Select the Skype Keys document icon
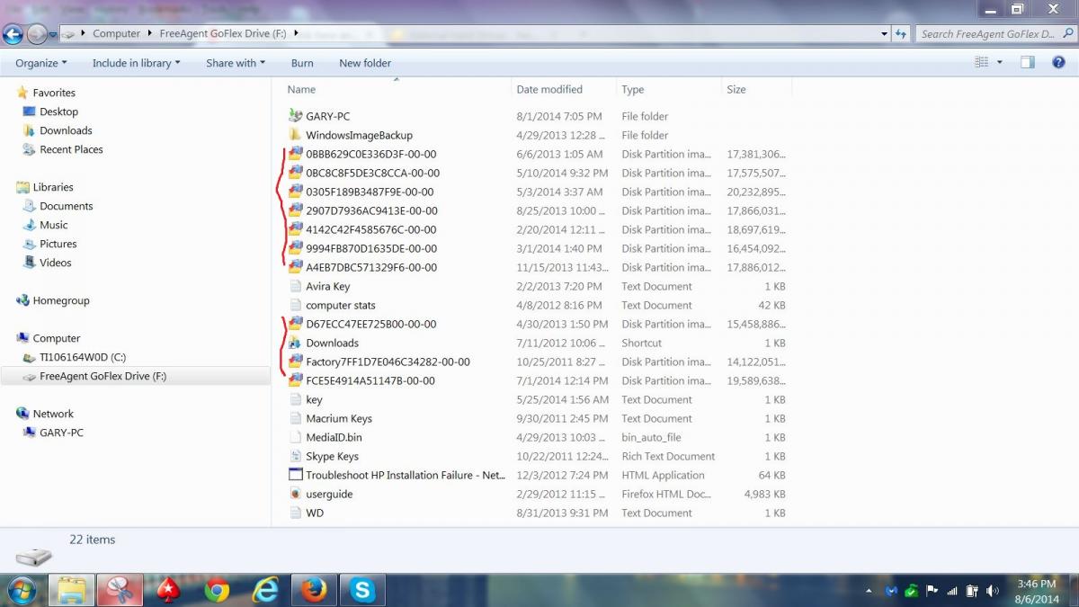Viewport: 1079px width, 607px height. (x=296, y=456)
